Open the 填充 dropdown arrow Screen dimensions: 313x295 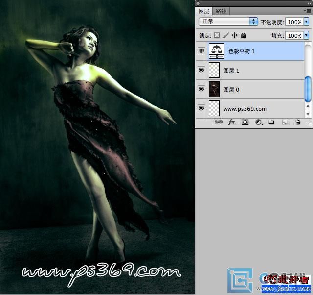click(x=307, y=35)
